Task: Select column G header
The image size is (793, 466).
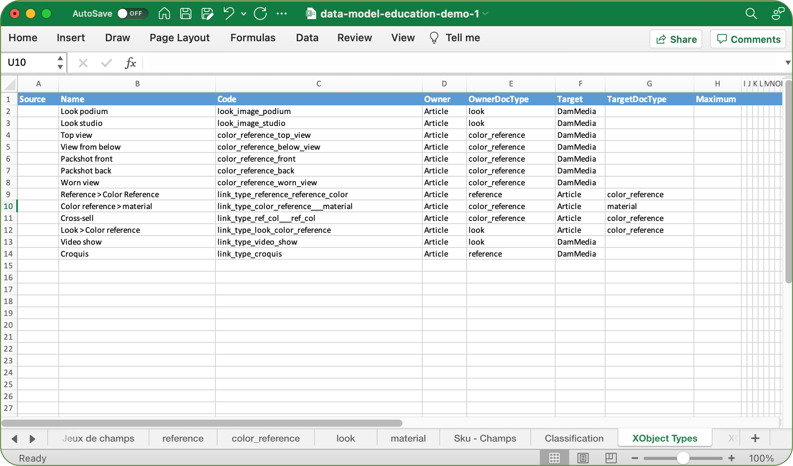Action: 649,84
